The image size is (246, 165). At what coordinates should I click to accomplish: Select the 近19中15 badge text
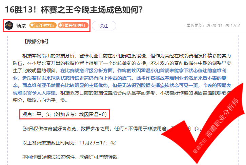tap(45, 25)
